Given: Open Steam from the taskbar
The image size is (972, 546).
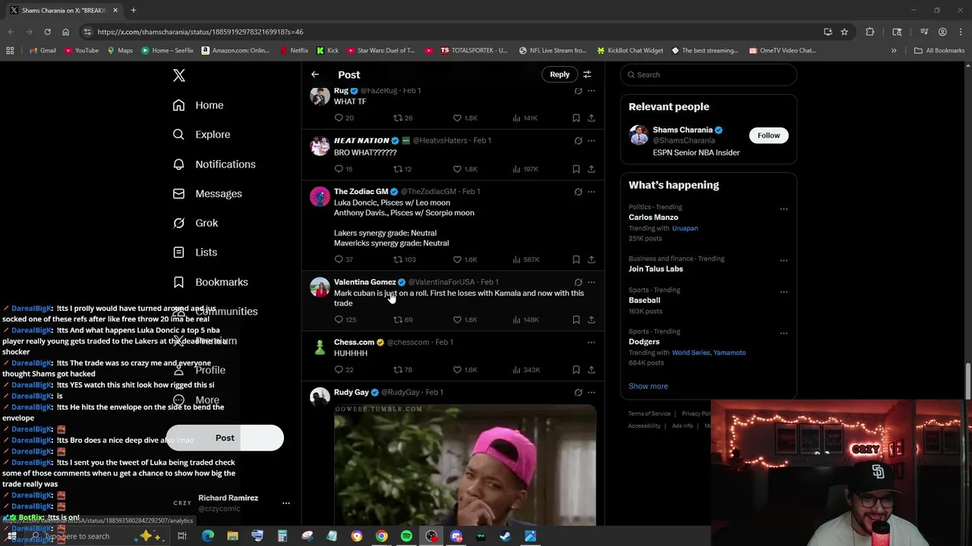Looking at the screenshot, I should click(x=505, y=536).
